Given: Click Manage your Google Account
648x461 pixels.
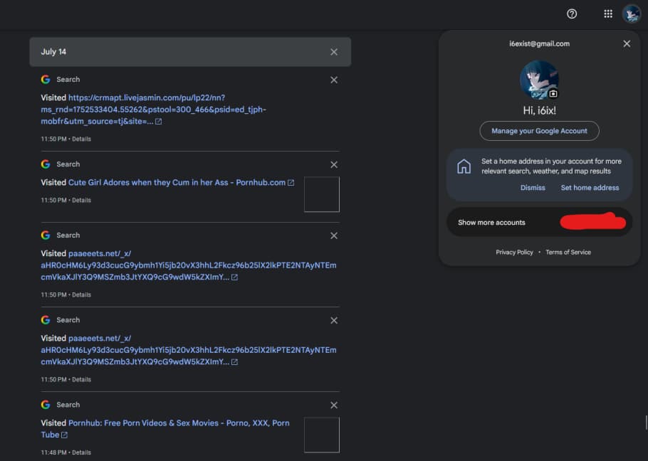Looking at the screenshot, I should (x=539, y=131).
